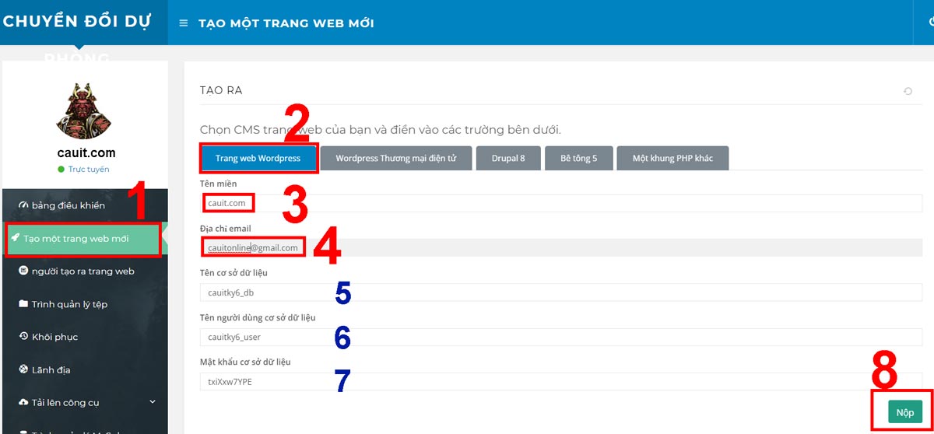Expand the Tải lên công cụ submenu chevron
934x434 pixels.
[153, 402]
